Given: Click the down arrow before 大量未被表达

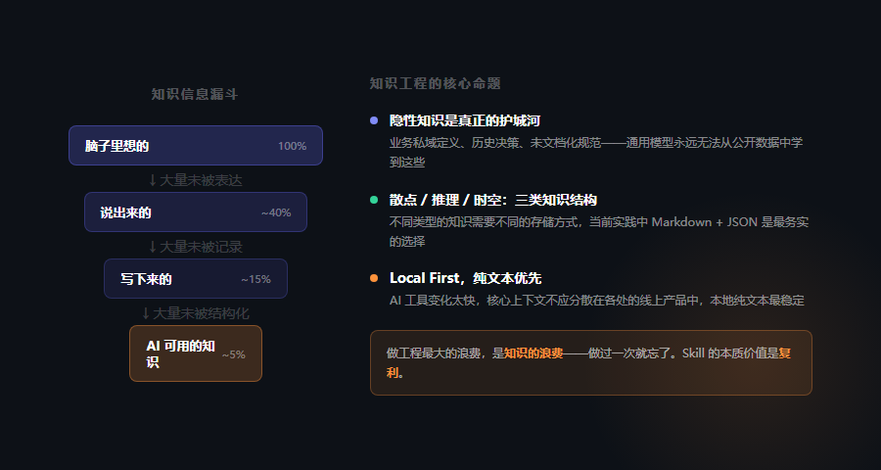Looking at the screenshot, I should [x=153, y=180].
